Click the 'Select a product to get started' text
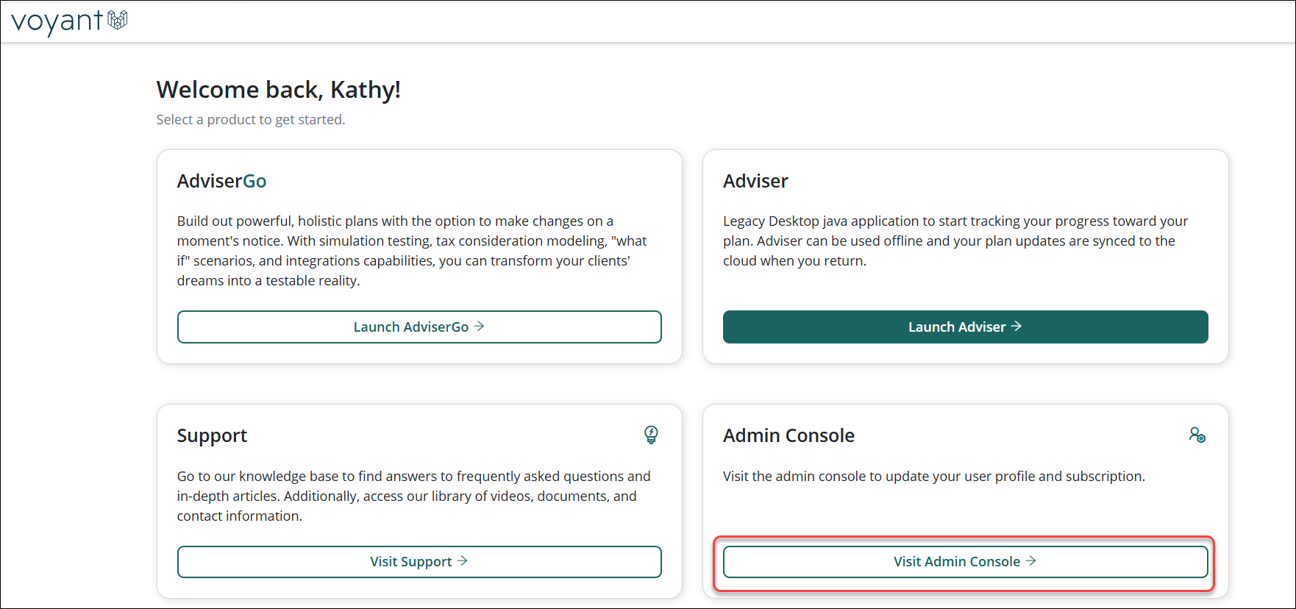1296x609 pixels. pyautogui.click(x=251, y=119)
